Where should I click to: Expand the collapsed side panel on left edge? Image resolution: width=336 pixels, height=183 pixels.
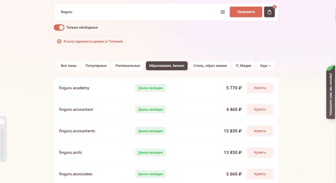tap(3, 139)
